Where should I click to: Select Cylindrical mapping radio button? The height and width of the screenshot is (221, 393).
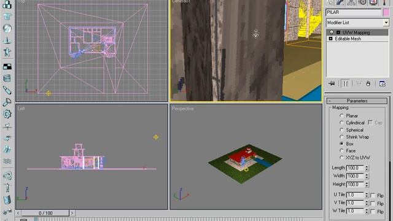tap(341, 123)
